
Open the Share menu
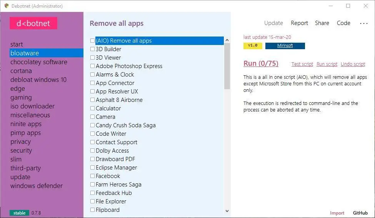click(322, 23)
